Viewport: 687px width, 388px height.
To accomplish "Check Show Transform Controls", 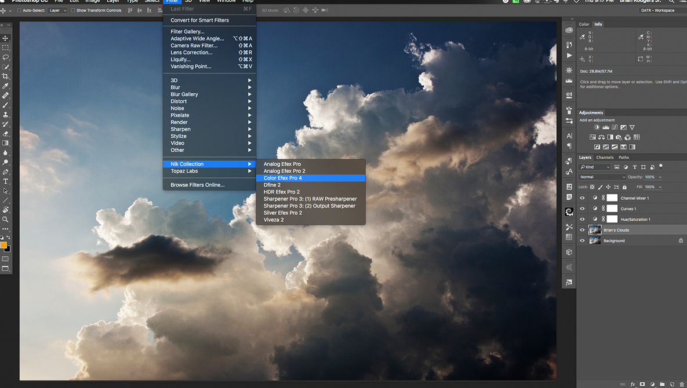I will [73, 10].
